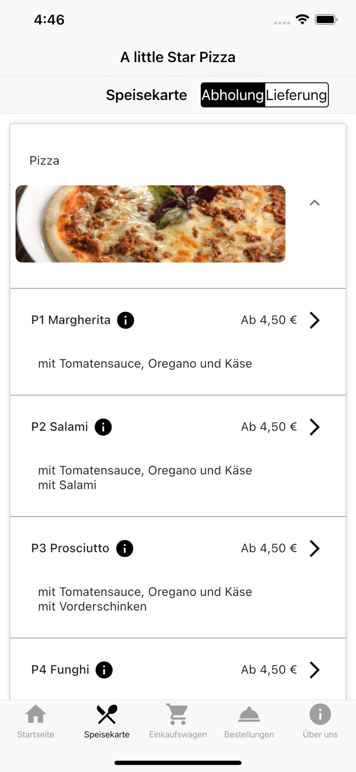The width and height of the screenshot is (356, 772).
Task: Expand P4 Funghi with its chevron
Action: [315, 670]
